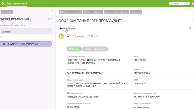Image resolution: width=194 pixels, height=109 pixels.
Task: Select ООО "КОМПАНИЯ "ЛЕНПРОМАУДИТ" in the list
Action: point(26,44)
